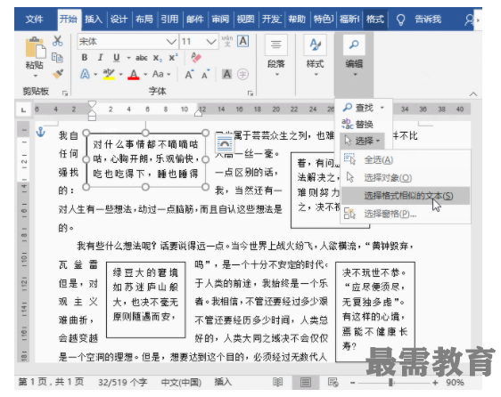Click the Paste clipboard icon
Screen dimensions: 501x397
pos(35,48)
